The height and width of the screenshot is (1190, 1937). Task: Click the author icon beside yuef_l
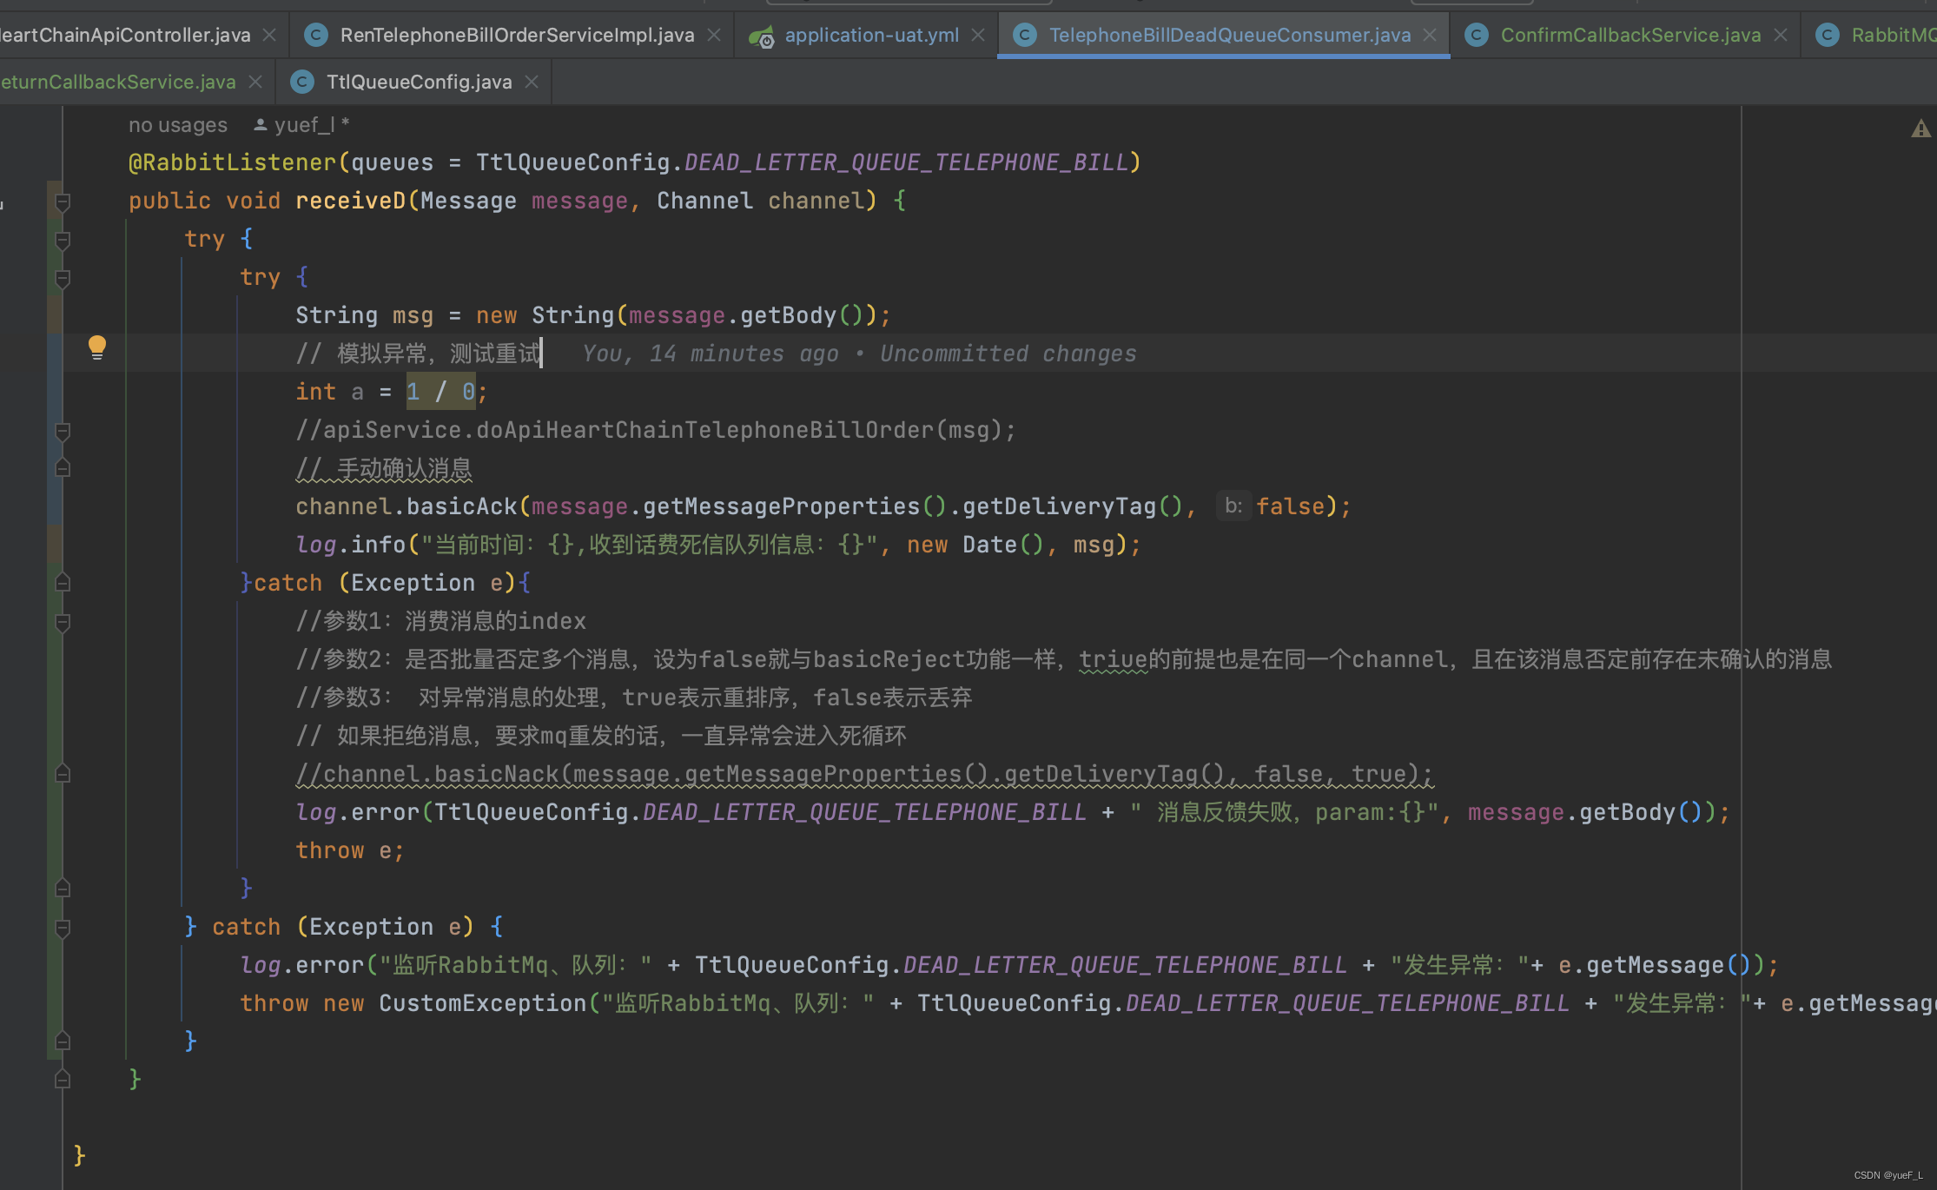[260, 125]
